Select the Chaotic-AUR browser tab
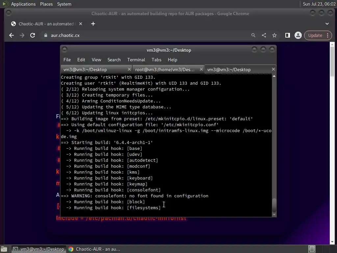337x253 pixels. click(x=46, y=24)
